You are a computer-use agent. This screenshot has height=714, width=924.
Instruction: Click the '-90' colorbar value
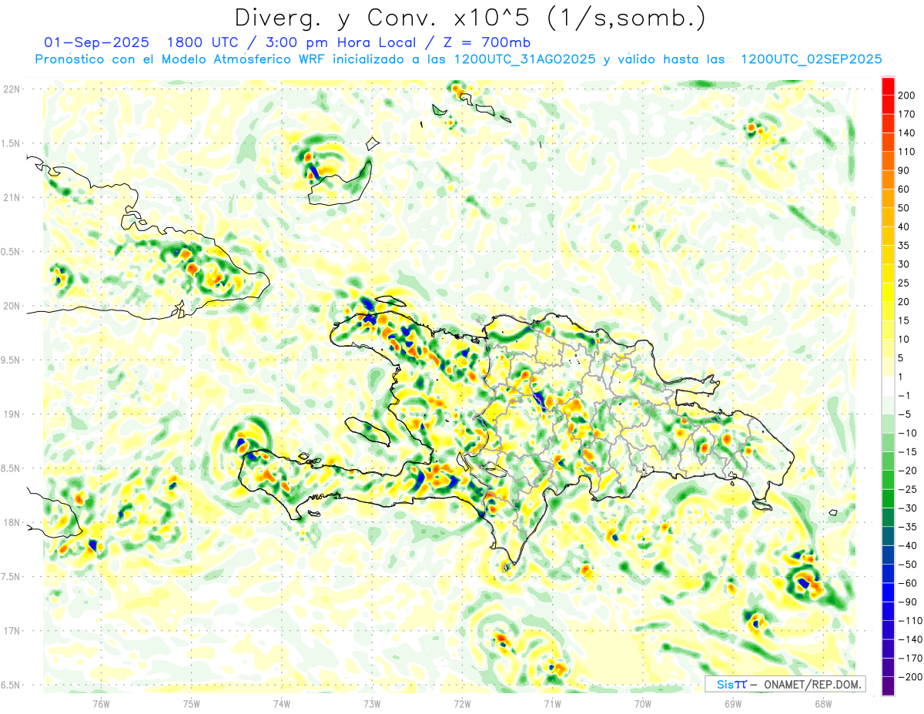point(907,602)
